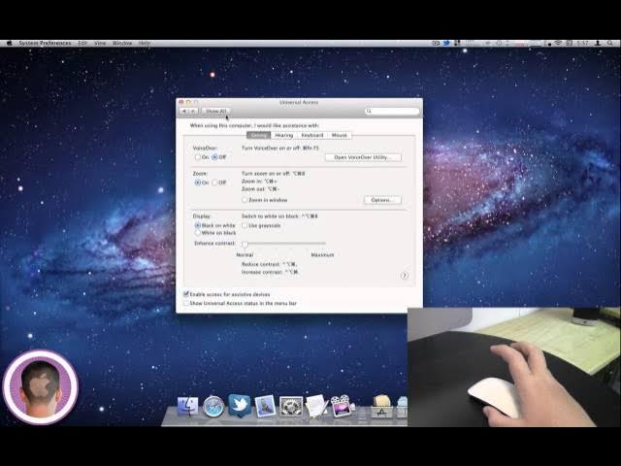621x466 pixels.
Task: Switch to the Hearing tab
Action: (283, 135)
